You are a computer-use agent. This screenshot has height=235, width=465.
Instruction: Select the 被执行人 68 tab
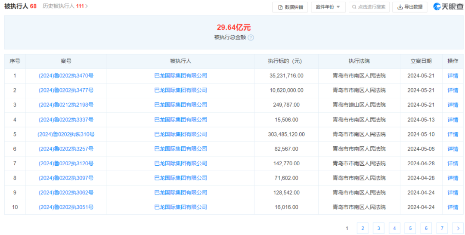click(20, 6)
